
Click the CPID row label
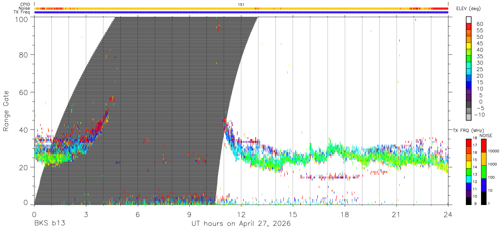(25, 5)
